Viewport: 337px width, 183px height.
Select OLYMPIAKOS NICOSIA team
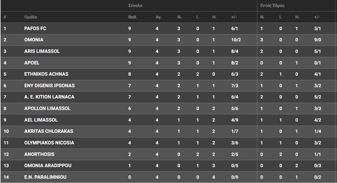coord(49,143)
